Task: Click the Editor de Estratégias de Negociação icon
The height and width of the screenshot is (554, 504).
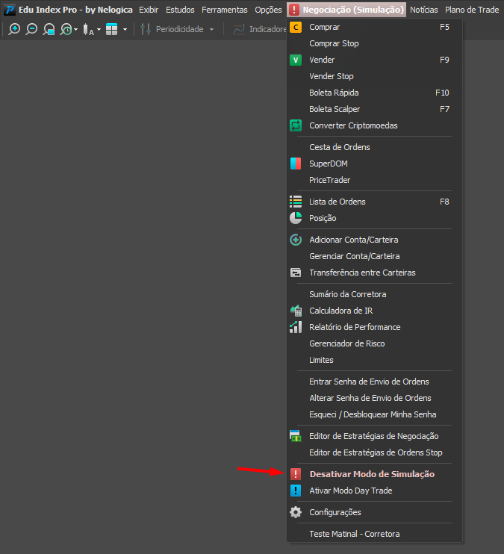Action: pos(296,436)
